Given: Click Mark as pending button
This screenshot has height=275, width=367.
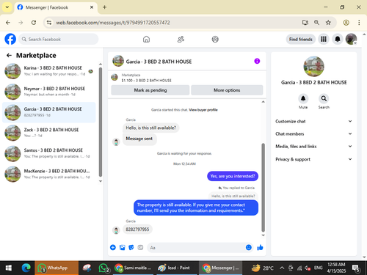Looking at the screenshot, I should 150,90.
